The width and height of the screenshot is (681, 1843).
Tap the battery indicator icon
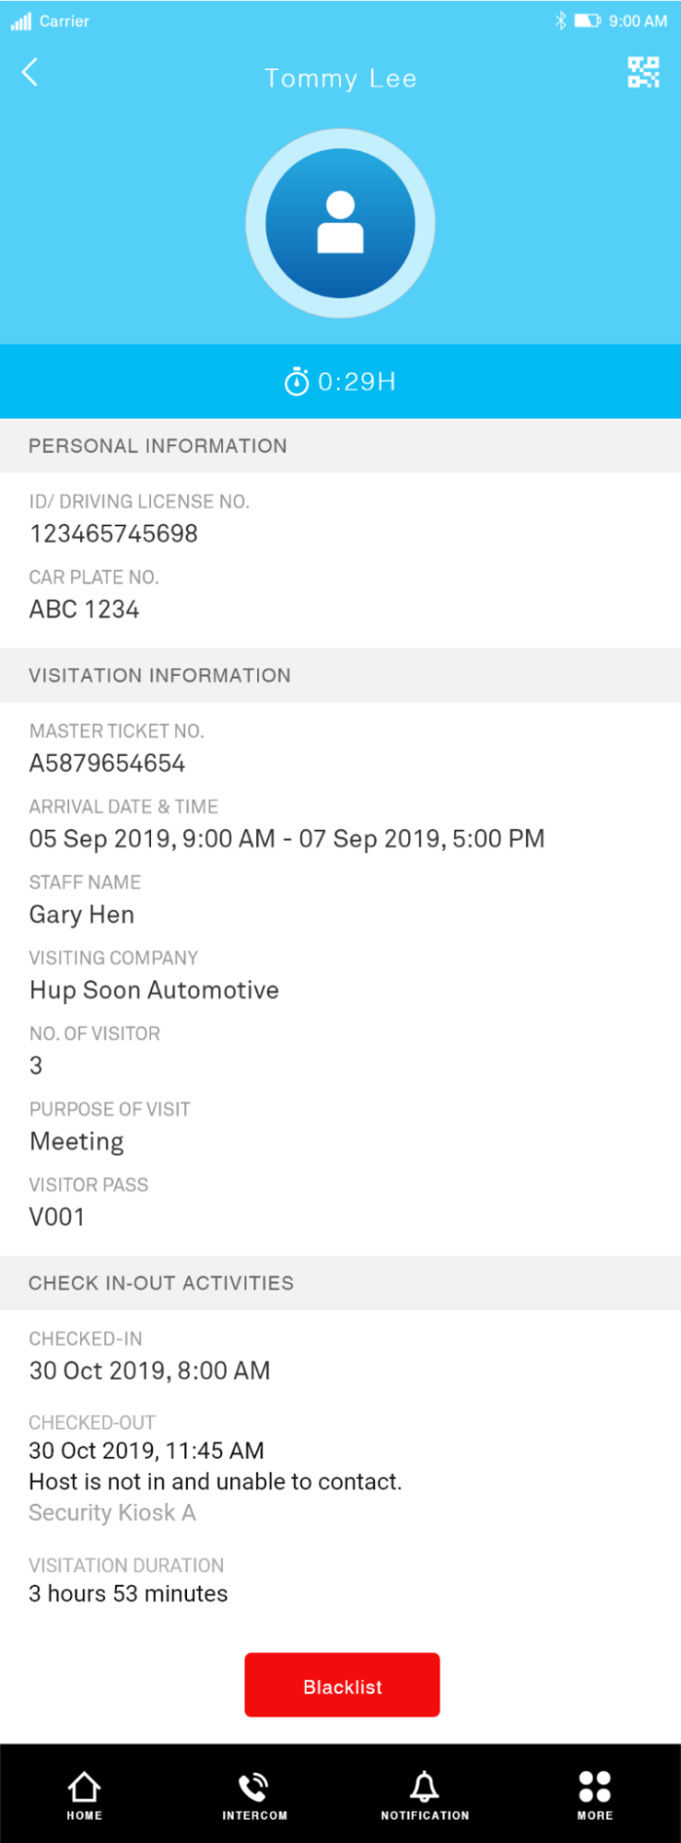click(x=587, y=20)
